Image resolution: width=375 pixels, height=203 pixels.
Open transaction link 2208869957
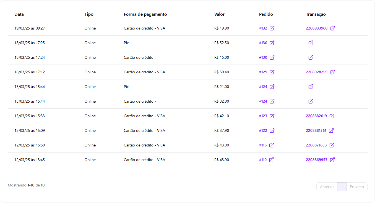point(316,160)
